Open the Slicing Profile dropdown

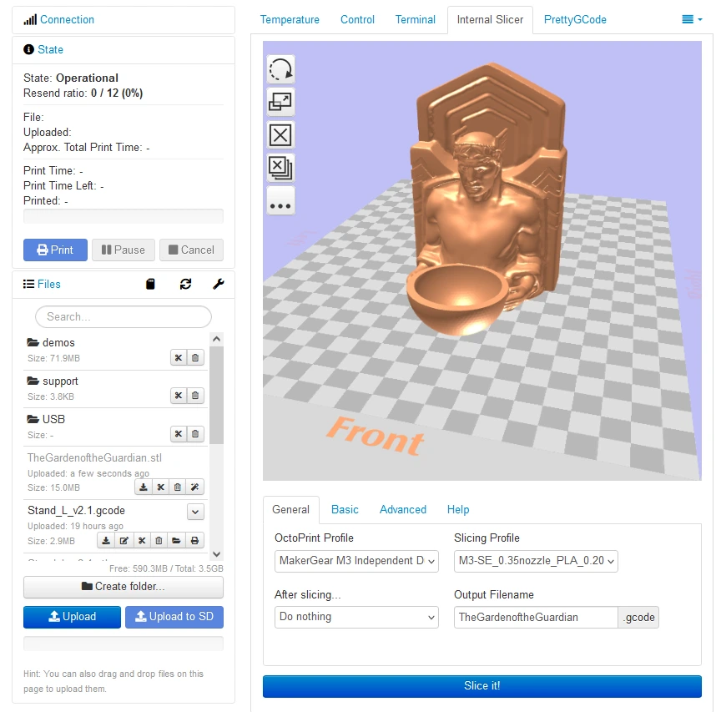536,561
